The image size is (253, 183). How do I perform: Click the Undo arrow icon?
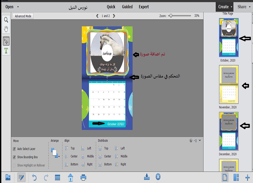[x=34, y=177]
